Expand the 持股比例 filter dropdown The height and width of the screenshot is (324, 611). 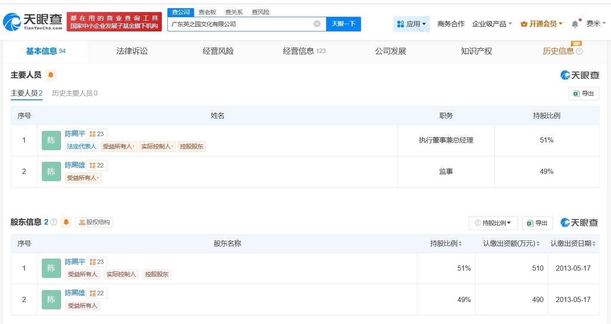[493, 223]
